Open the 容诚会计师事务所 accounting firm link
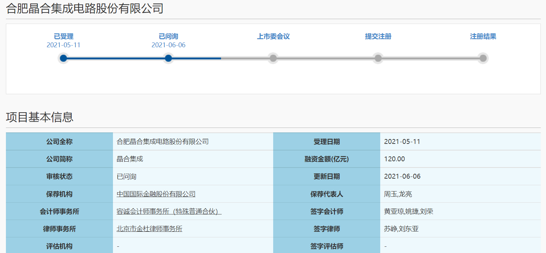Viewport: 546px width, 253px height. (169, 211)
